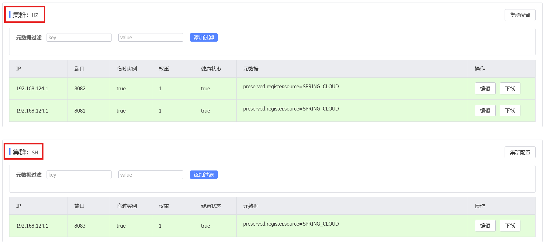
Task: Edit the instance on port 8081
Action: [485, 111]
